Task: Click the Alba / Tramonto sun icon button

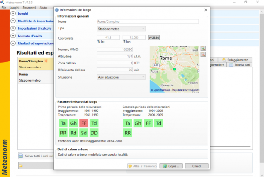Action: (142, 166)
